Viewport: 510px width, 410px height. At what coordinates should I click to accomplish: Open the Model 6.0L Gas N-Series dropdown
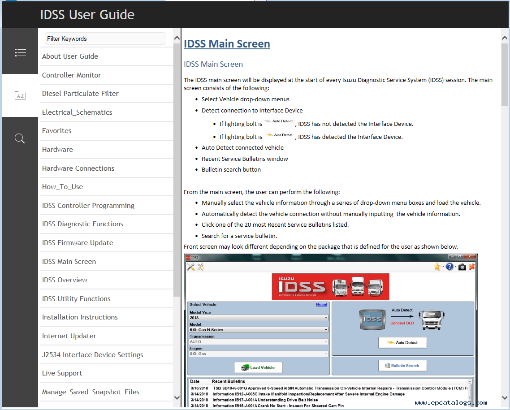click(259, 330)
